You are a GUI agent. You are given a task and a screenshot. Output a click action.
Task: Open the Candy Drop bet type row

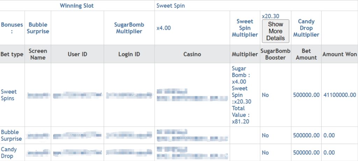[x=9, y=153]
